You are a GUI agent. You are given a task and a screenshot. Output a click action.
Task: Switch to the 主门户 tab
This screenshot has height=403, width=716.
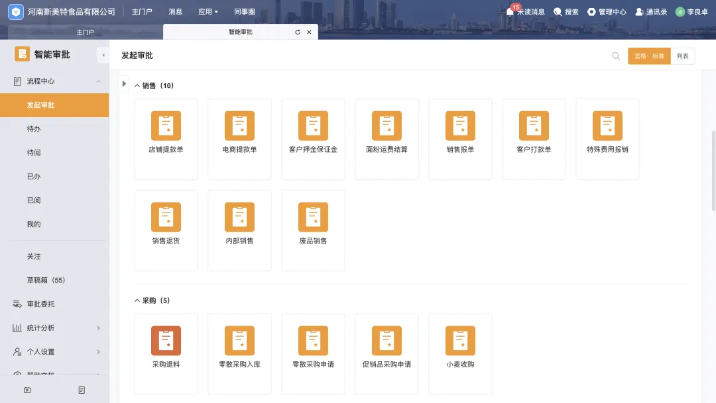click(85, 32)
